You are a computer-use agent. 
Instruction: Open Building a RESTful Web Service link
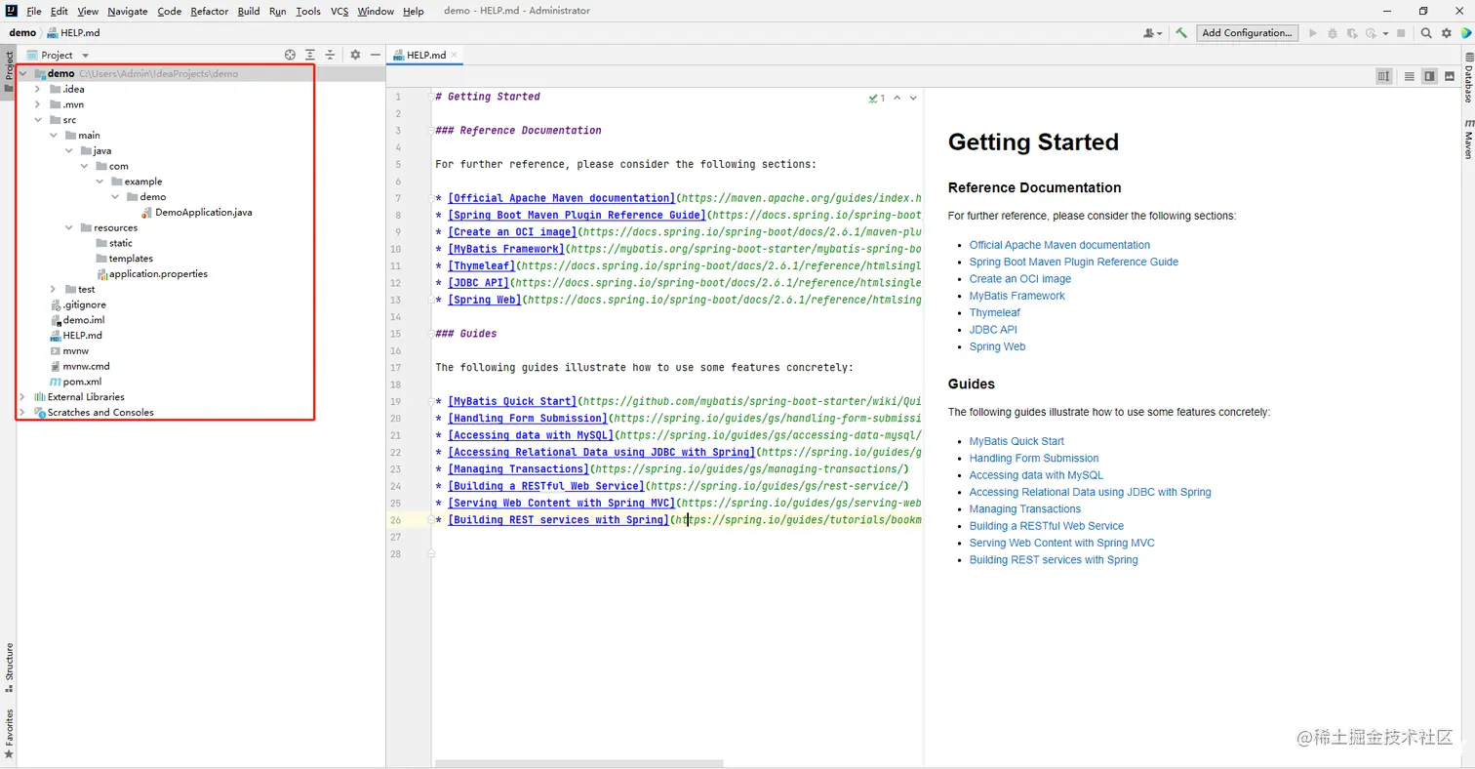click(x=1047, y=526)
